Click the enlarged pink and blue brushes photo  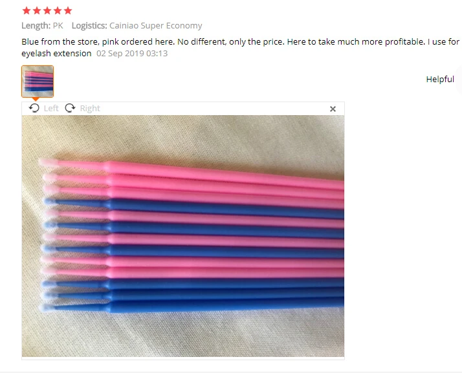point(183,236)
